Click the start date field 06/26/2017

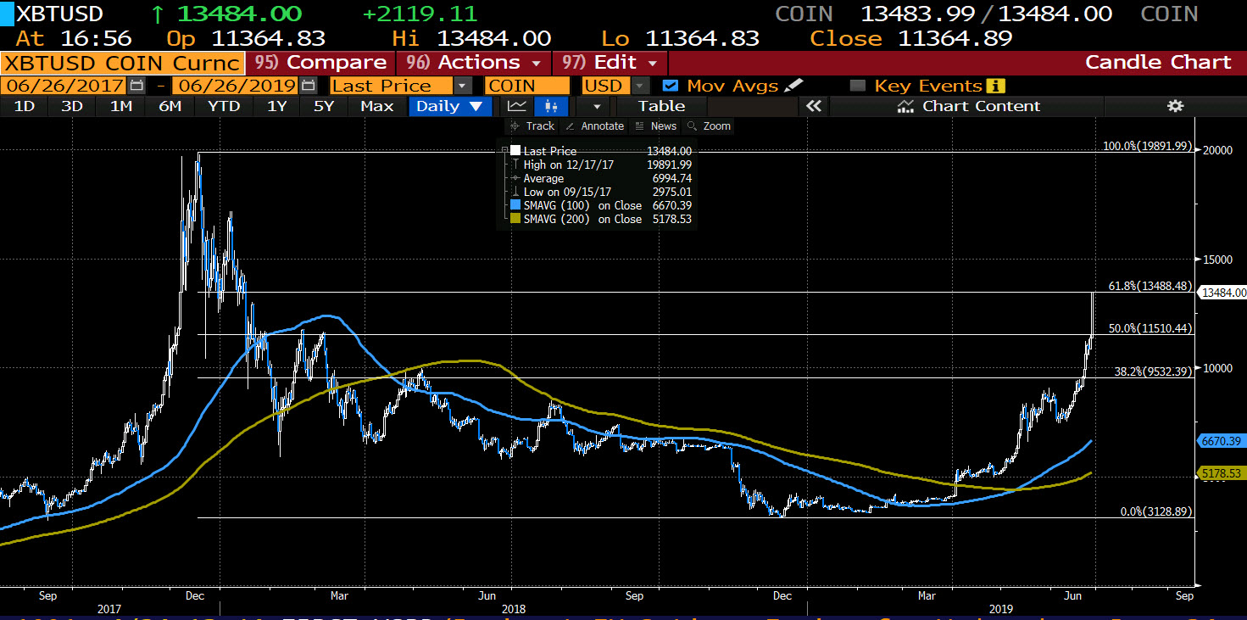pos(64,86)
